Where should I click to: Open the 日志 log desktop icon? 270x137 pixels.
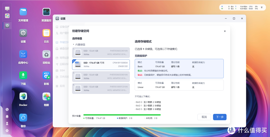coord(46,33)
